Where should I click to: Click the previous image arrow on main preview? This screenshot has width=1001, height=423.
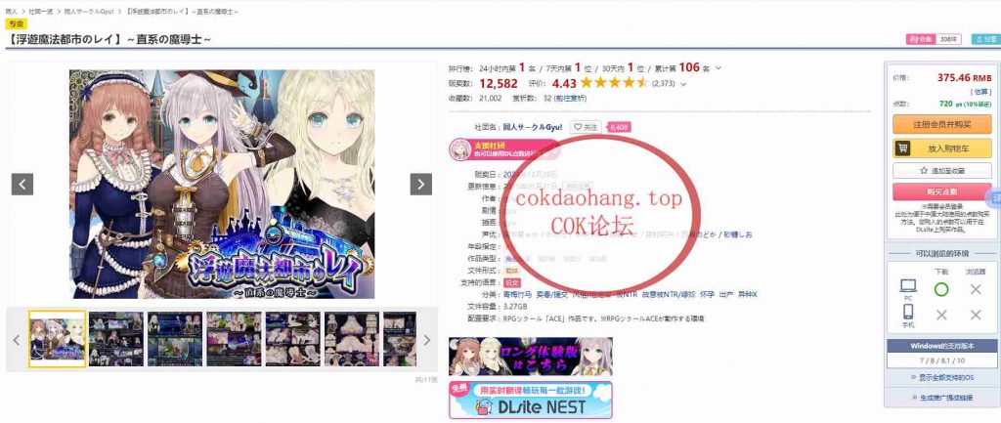22,185
